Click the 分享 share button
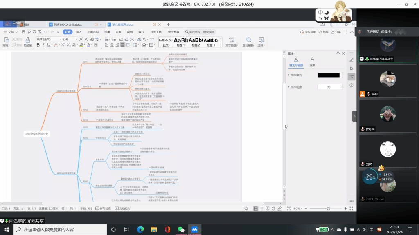Screen dimensions: 419x235 pos(336,32)
